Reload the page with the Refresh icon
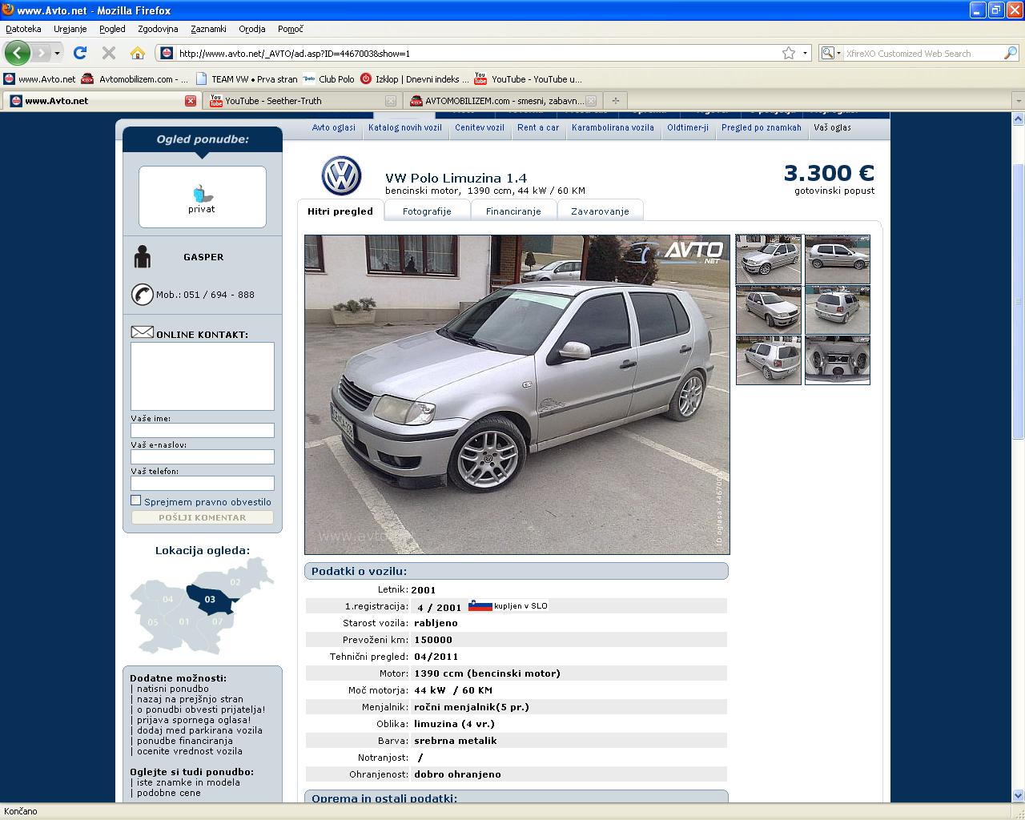 (x=79, y=53)
